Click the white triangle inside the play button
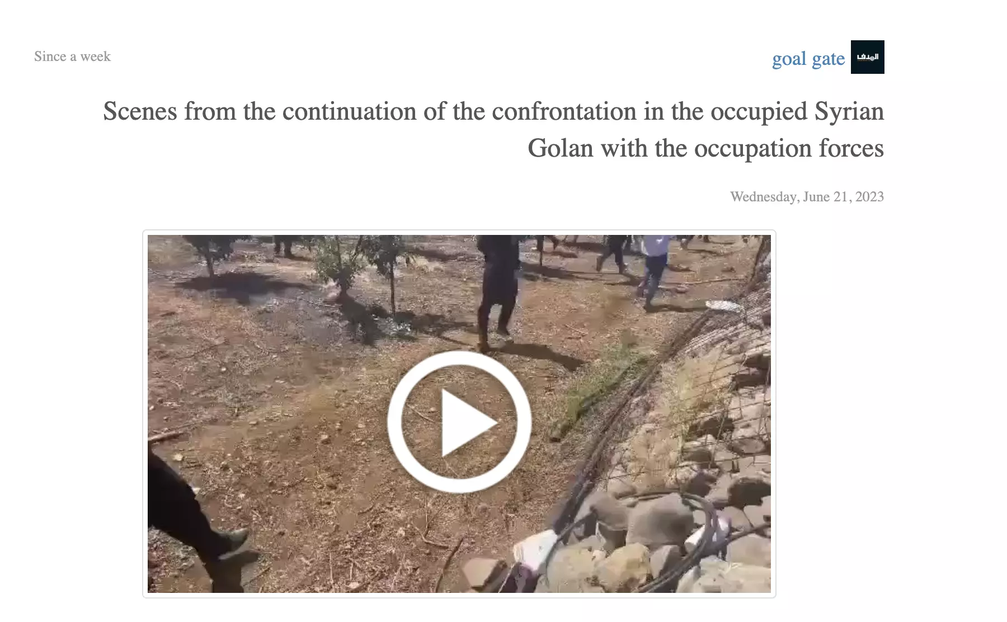This screenshot has height=622, width=1007. [x=467, y=423]
